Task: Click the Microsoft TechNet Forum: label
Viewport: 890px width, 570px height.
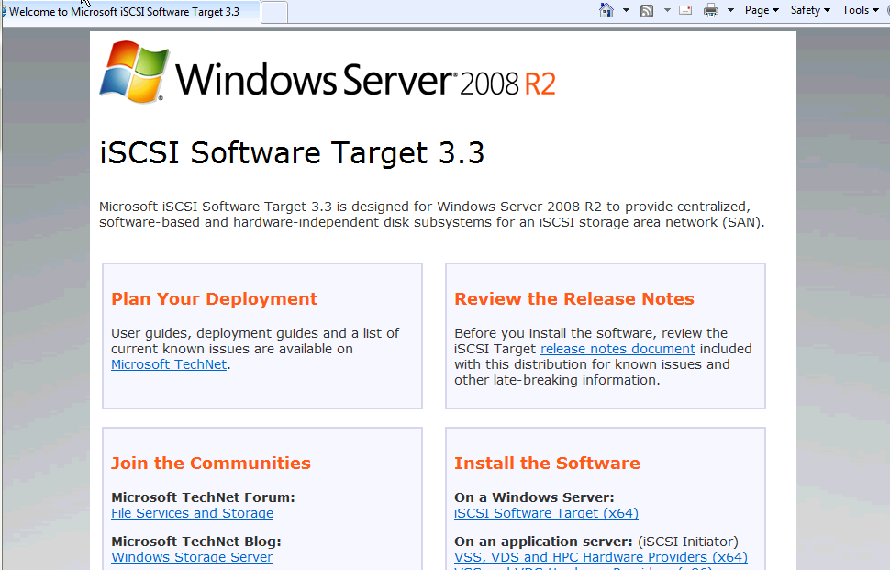Action: tap(203, 497)
